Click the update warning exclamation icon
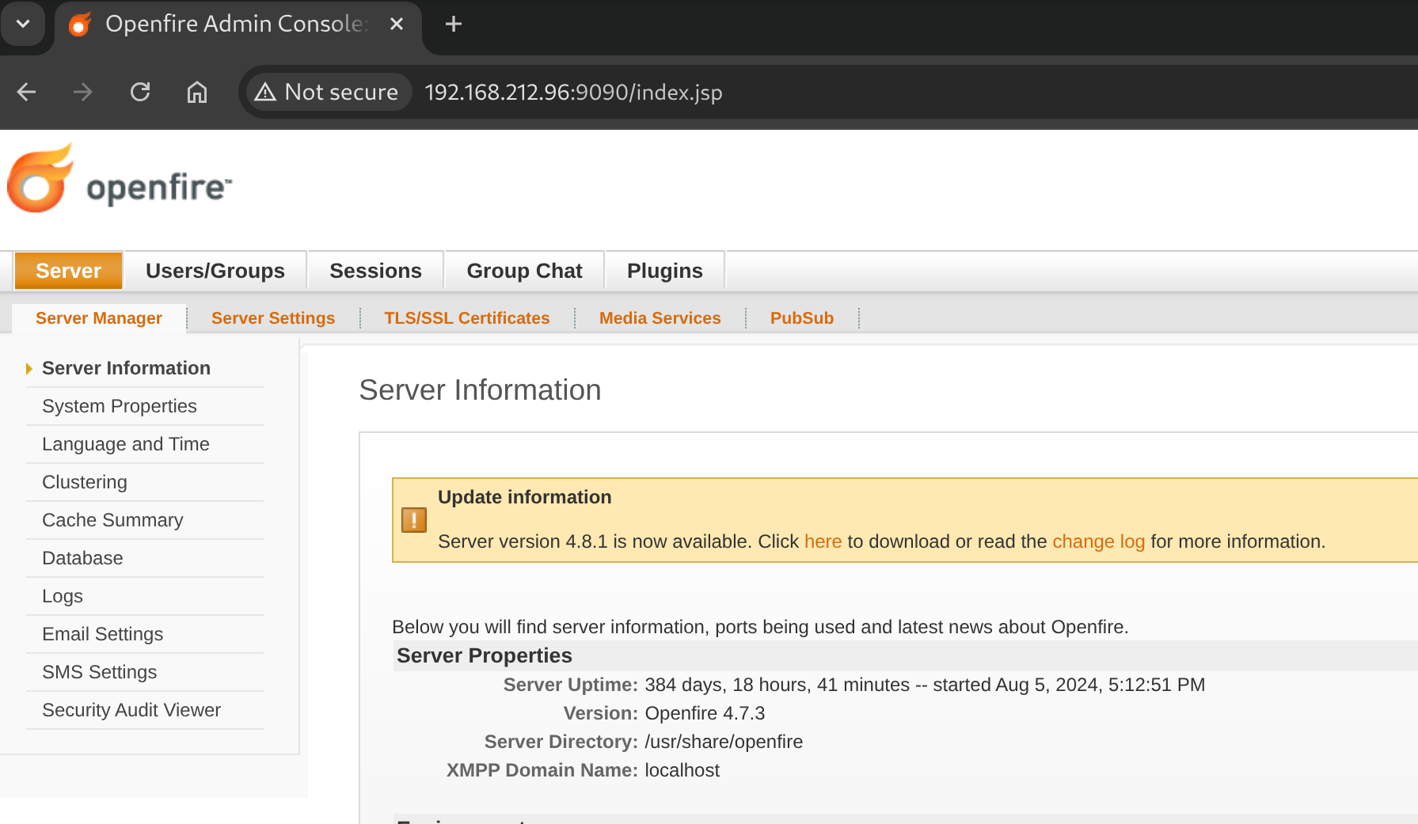1418x824 pixels. (414, 520)
